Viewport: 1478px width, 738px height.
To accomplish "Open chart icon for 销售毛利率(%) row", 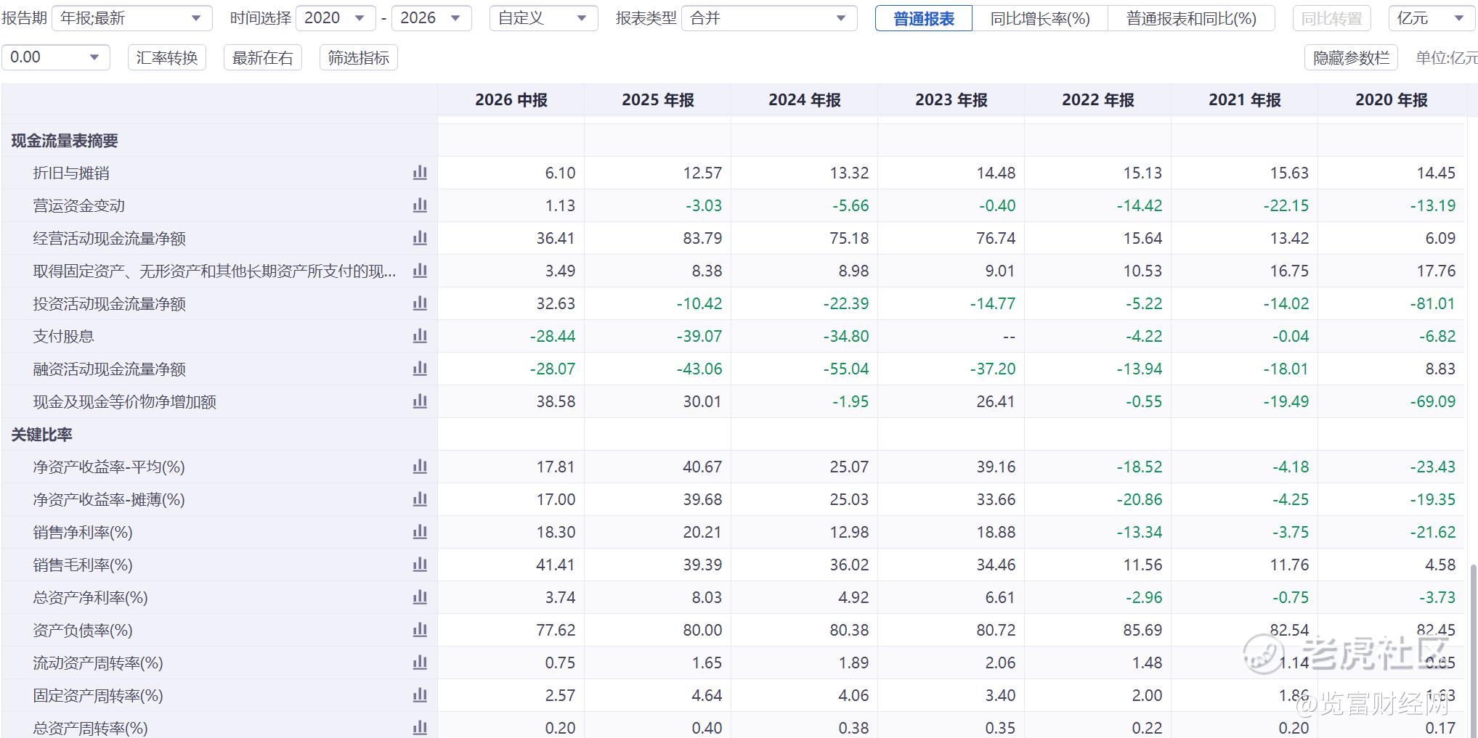I will click(x=420, y=565).
